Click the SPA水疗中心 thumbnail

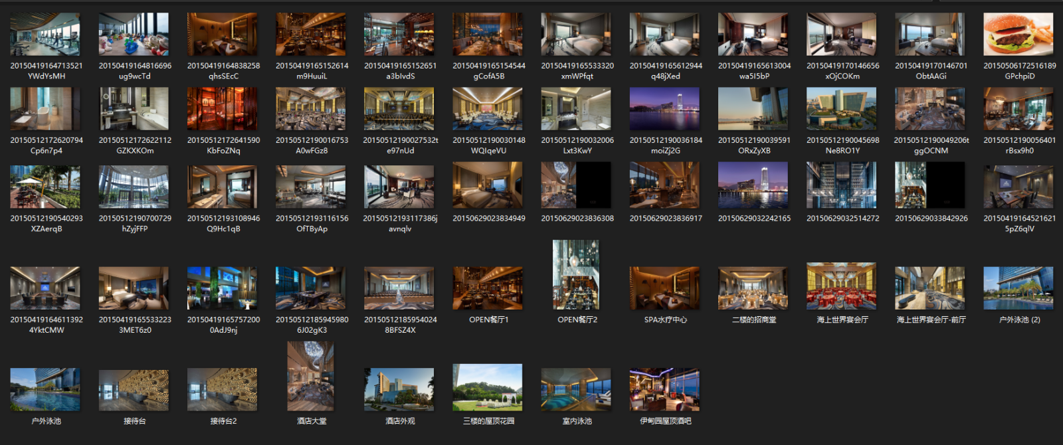coord(664,288)
